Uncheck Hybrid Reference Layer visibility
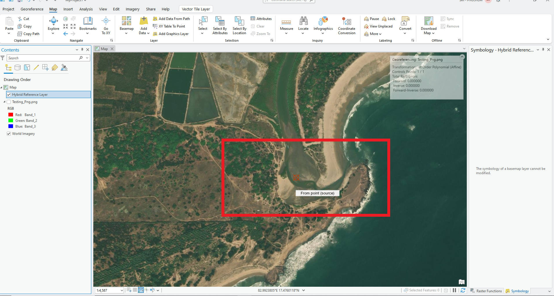 tap(9, 95)
